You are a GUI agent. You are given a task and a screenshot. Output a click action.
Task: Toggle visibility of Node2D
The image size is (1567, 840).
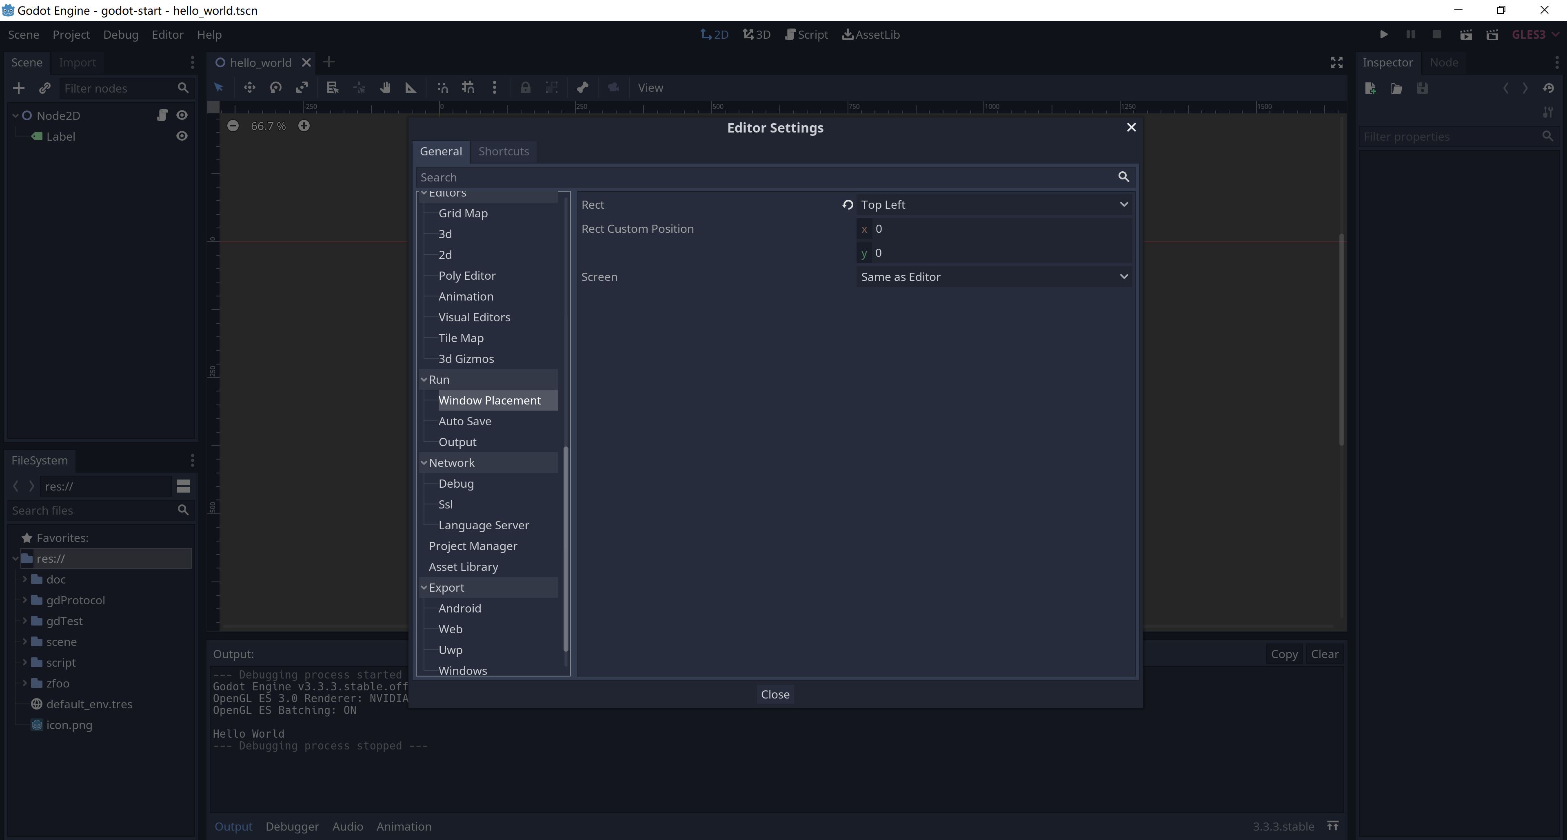182,115
